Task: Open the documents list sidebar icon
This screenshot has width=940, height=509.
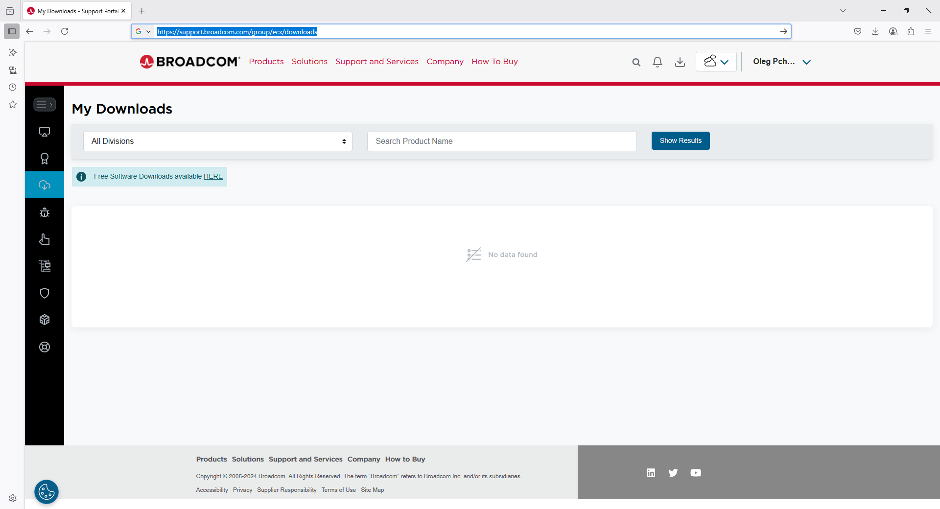Action: [45, 266]
